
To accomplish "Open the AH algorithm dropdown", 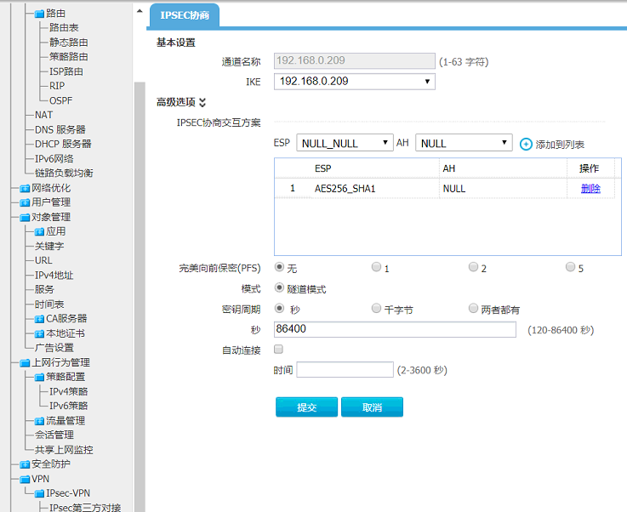I will 463,143.
